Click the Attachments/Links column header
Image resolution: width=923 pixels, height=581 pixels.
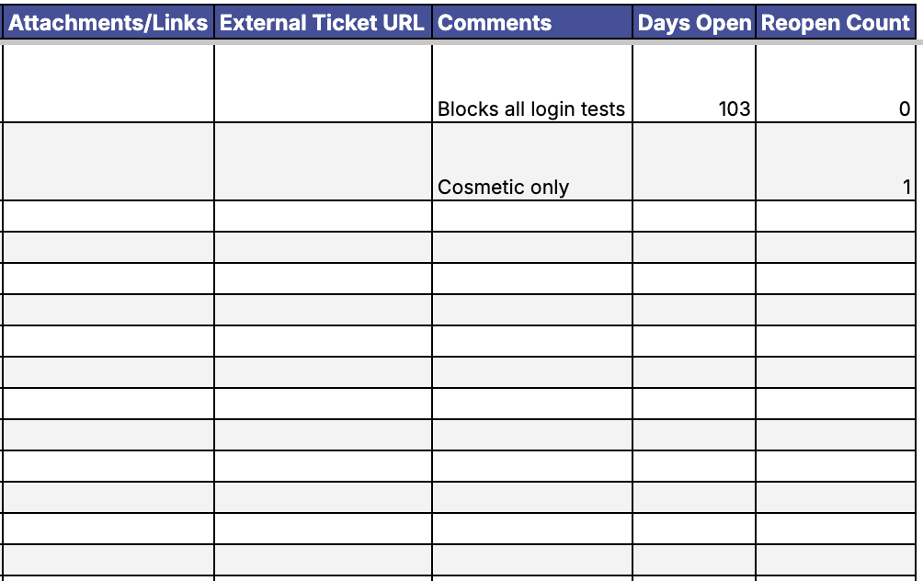(108, 23)
